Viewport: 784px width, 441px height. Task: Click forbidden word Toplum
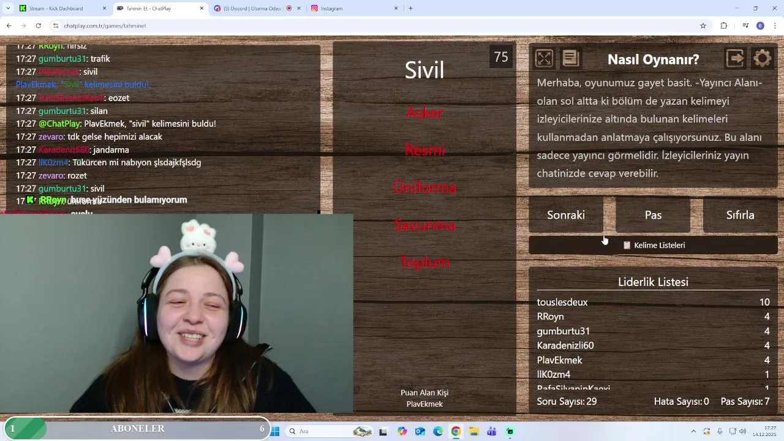point(424,262)
